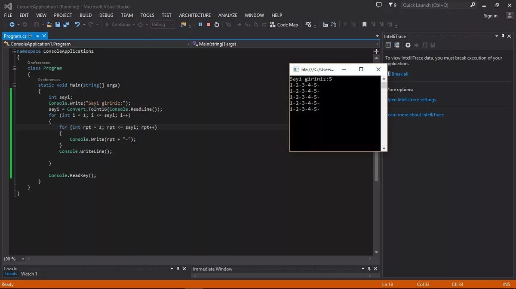Open the DEBUG menu

click(x=106, y=15)
